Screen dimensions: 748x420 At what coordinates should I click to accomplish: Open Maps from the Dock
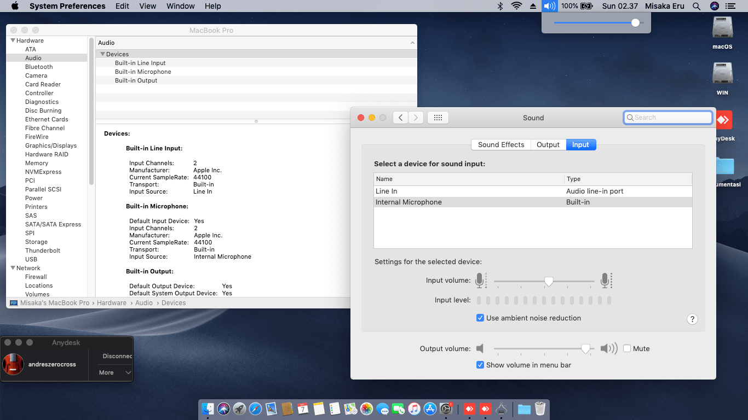coord(351,409)
